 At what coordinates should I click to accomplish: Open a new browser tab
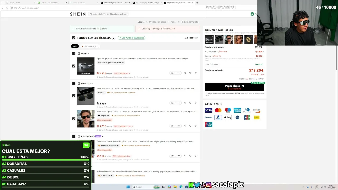pyautogui.click(x=197, y=3)
